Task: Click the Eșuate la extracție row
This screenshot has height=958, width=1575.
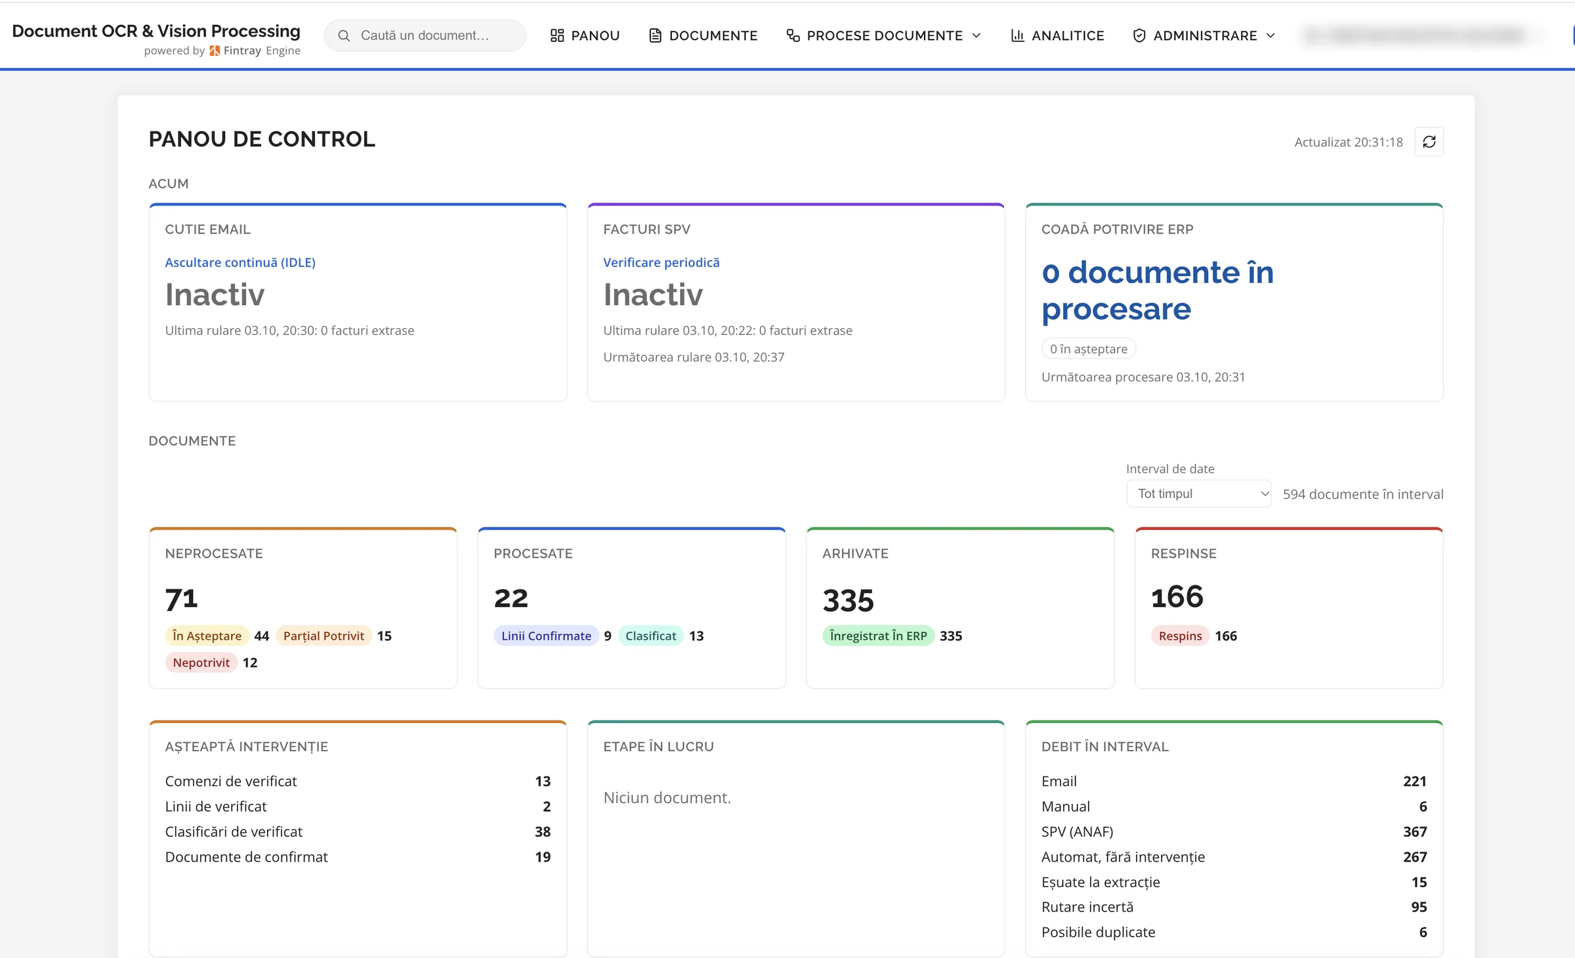Action: 1234,882
